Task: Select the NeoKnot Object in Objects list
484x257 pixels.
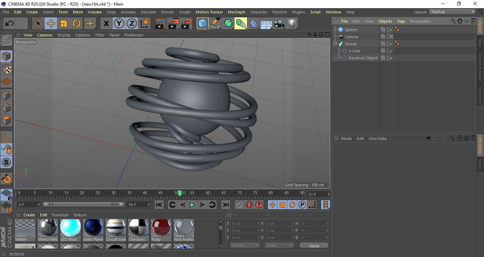Action: pos(363,58)
